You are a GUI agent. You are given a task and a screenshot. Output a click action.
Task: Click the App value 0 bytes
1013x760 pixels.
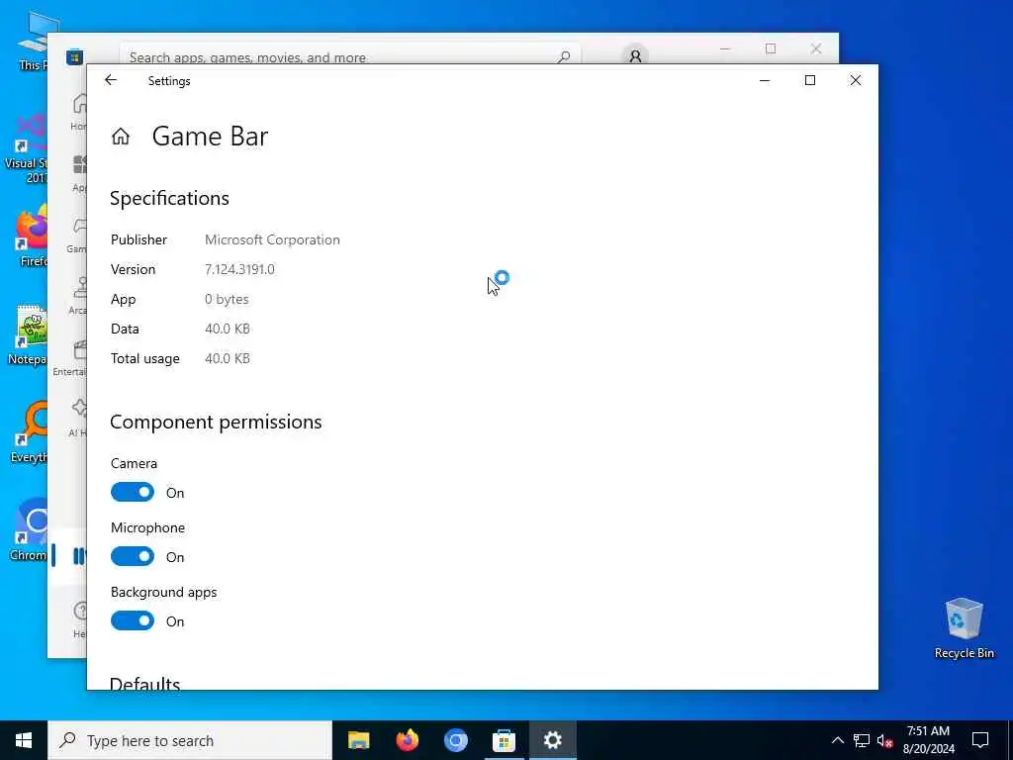tap(227, 299)
